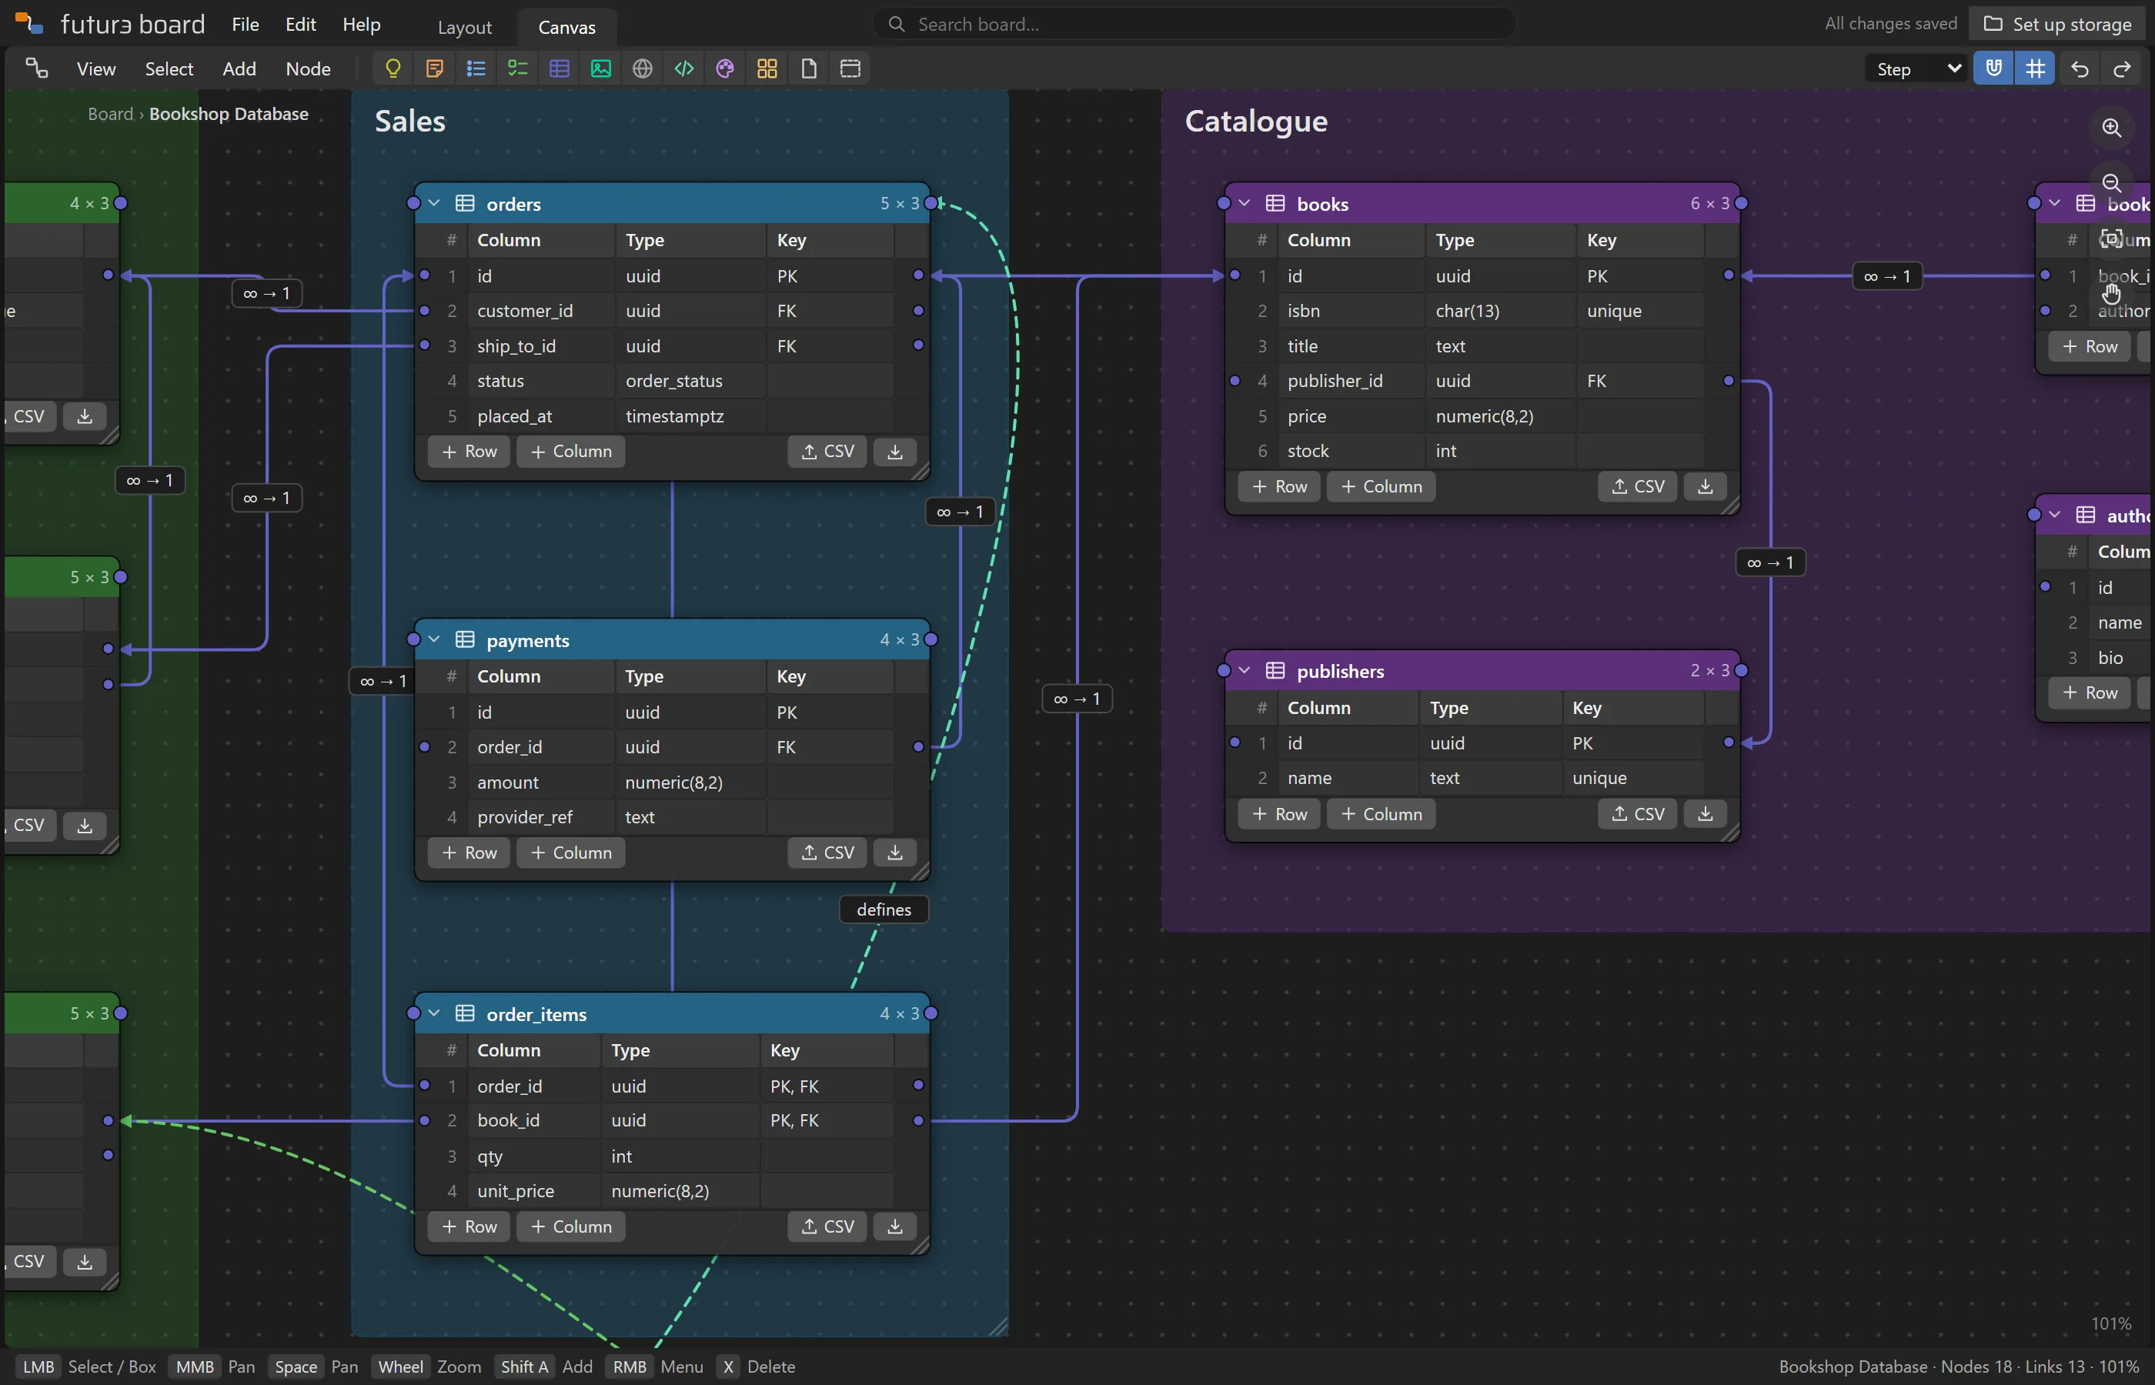Screen dimensions: 2155x1385
Task: Add a code snippet node
Action: coord(683,68)
